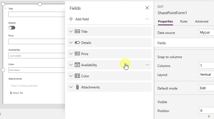Viewport: 214px width, 119px height.
Task: Toggle the Details switch on the form
Action: point(12,28)
